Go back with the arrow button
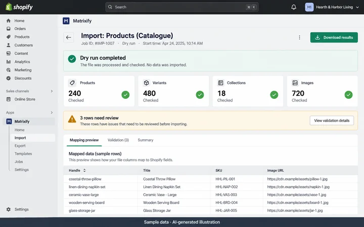The width and height of the screenshot is (364, 227). (x=68, y=37)
